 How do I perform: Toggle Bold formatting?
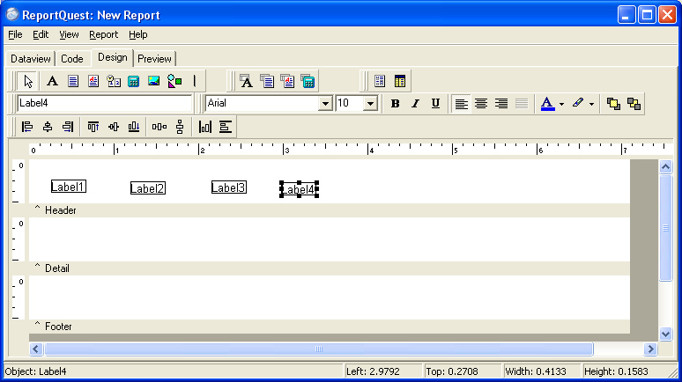(395, 104)
